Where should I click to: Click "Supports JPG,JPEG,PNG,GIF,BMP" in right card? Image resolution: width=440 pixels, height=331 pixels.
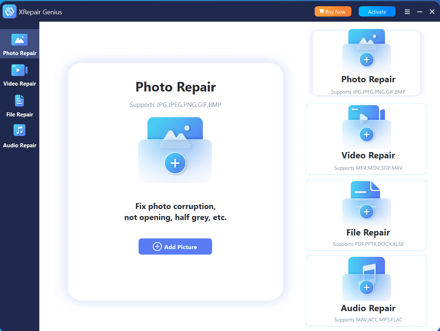tap(368, 92)
